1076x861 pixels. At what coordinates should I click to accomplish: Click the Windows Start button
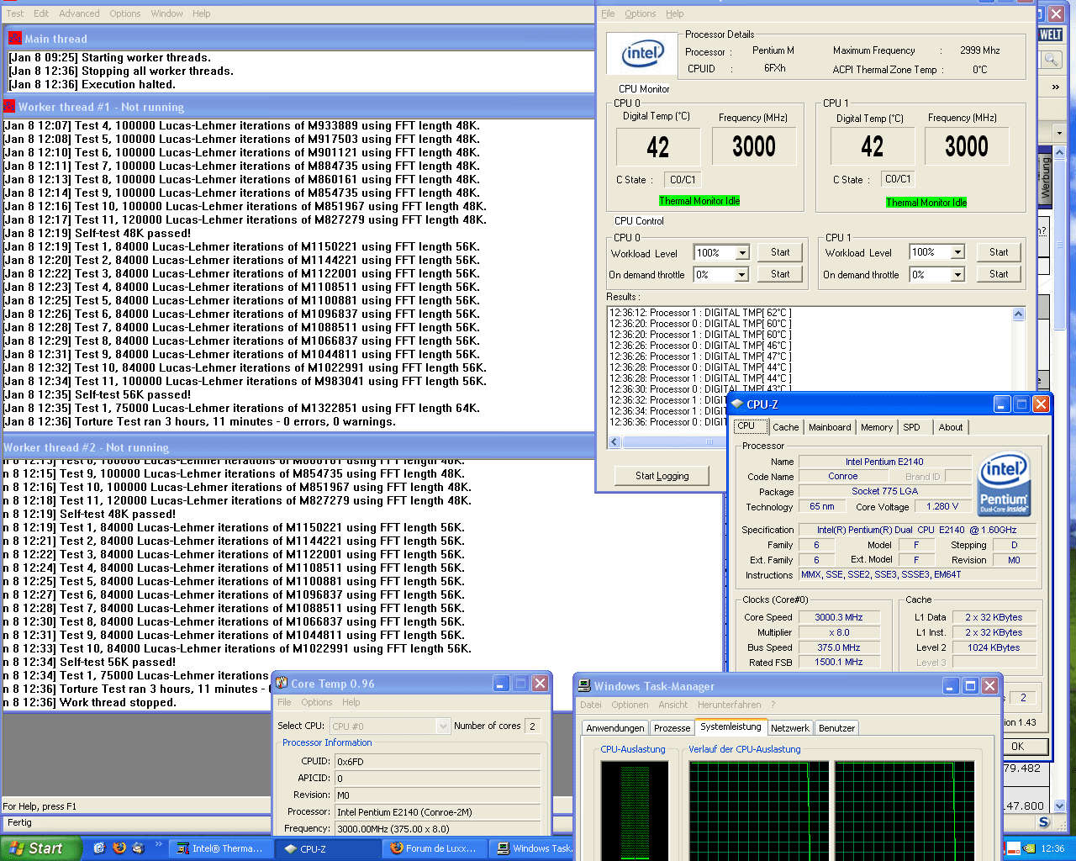pos(40,848)
